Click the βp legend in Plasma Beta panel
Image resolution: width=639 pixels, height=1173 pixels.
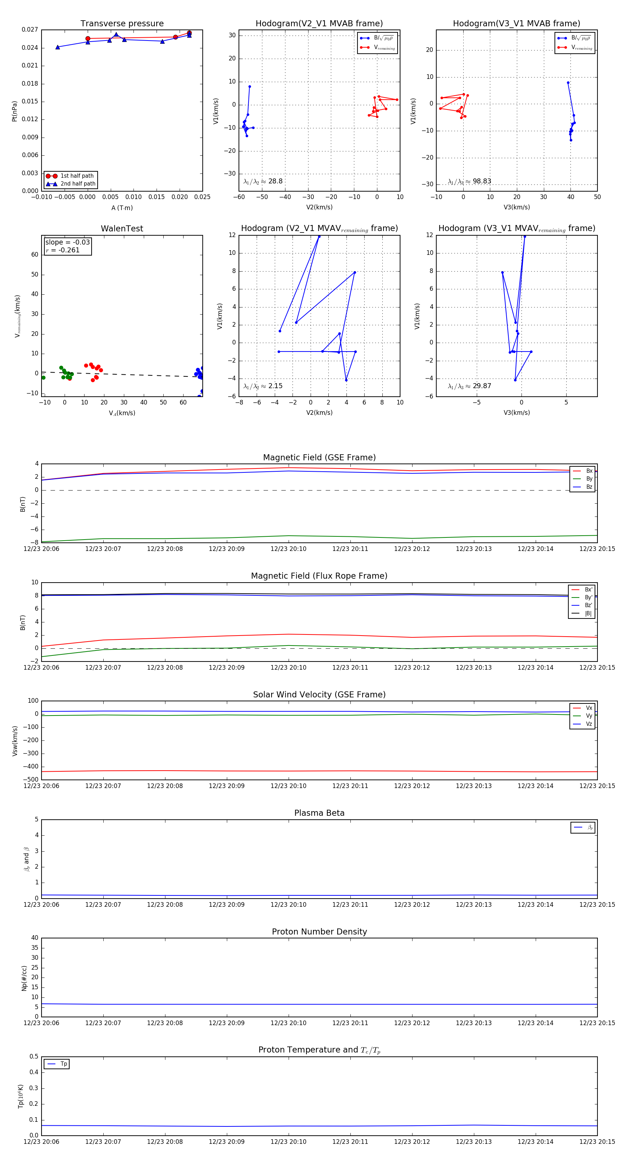point(583,827)
